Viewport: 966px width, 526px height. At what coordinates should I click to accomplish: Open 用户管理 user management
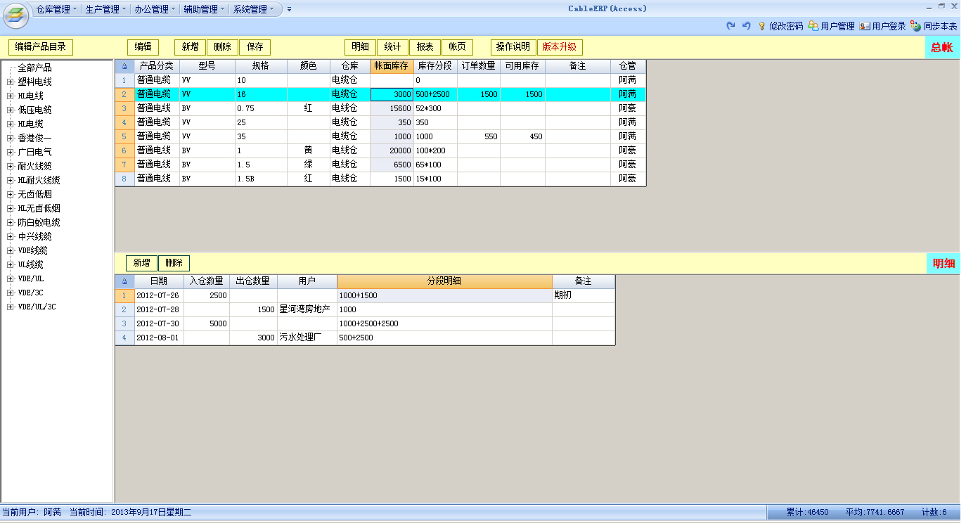pos(831,26)
